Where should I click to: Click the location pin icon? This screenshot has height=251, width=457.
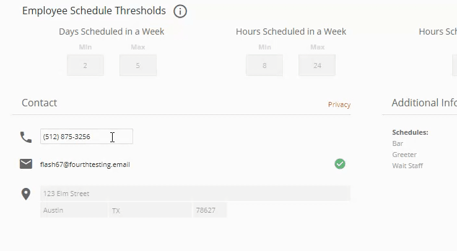click(26, 194)
